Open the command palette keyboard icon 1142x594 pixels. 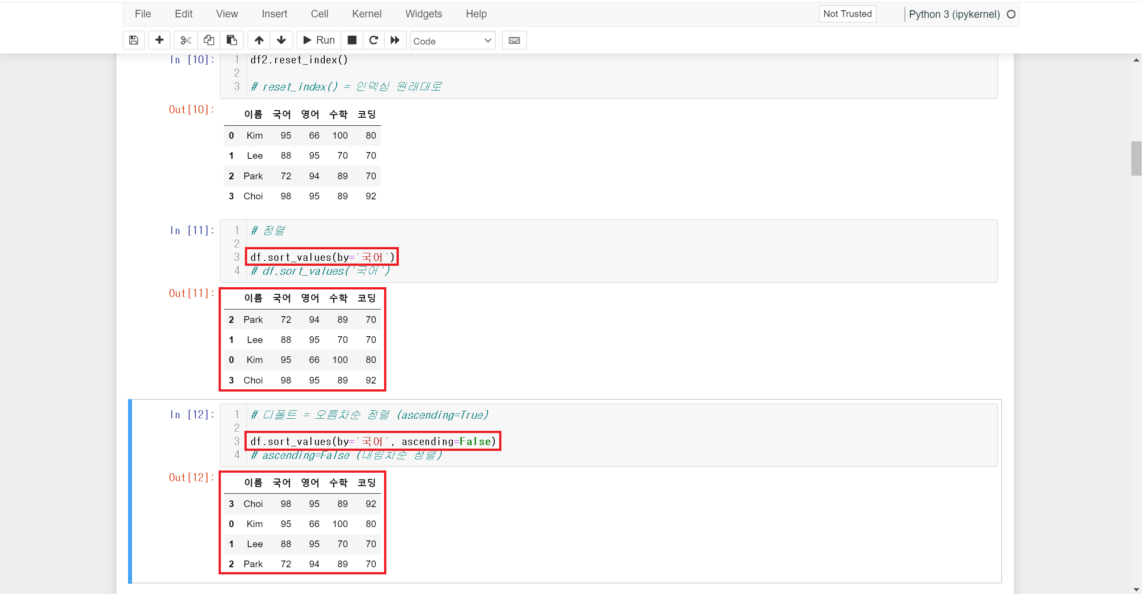[x=514, y=40]
